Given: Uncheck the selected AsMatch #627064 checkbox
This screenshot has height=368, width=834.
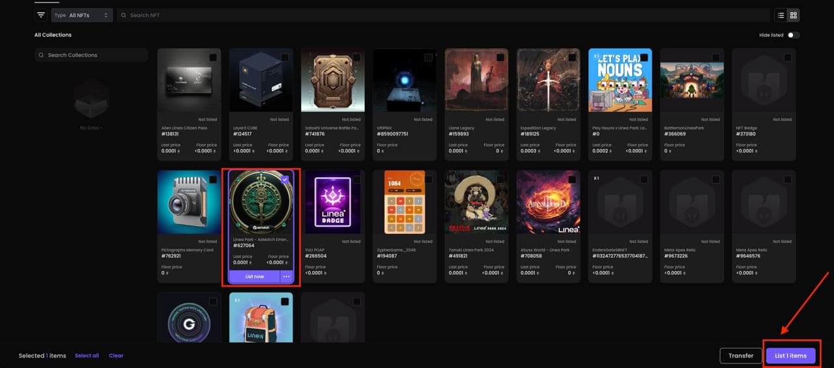Looking at the screenshot, I should coord(285,180).
